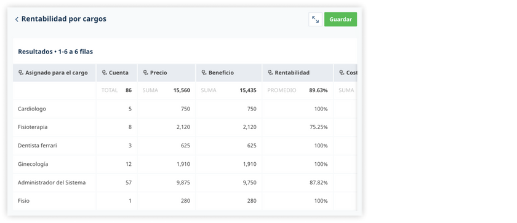
Task: Click the Precio value 9,875
Action: click(183, 182)
